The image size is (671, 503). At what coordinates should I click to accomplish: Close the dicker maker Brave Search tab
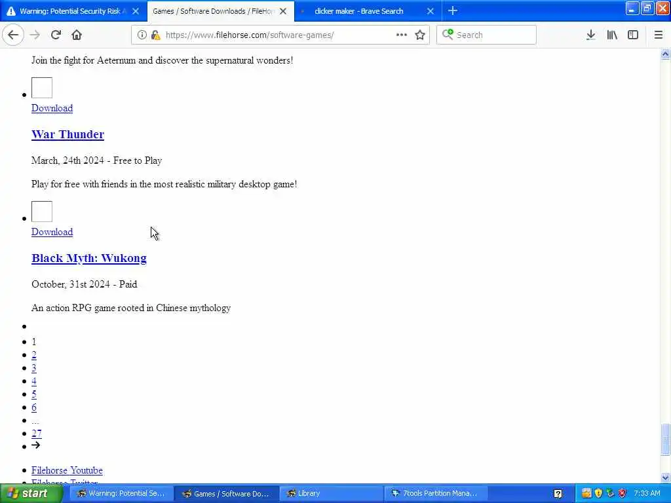point(431,11)
